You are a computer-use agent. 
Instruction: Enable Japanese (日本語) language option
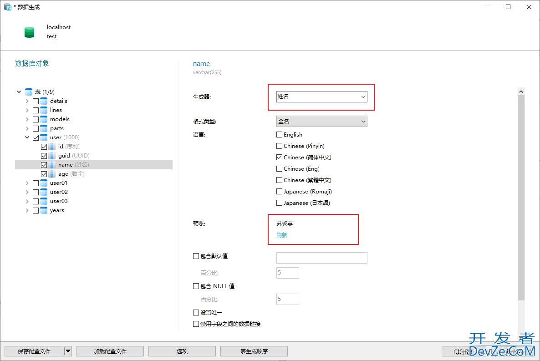(279, 203)
